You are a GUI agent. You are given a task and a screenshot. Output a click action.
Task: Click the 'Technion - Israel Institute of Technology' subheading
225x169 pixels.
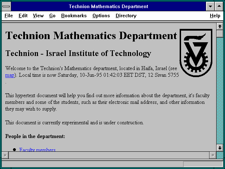click(x=78, y=54)
